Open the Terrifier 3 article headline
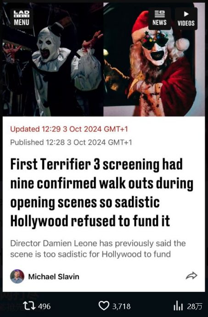 coord(101,192)
